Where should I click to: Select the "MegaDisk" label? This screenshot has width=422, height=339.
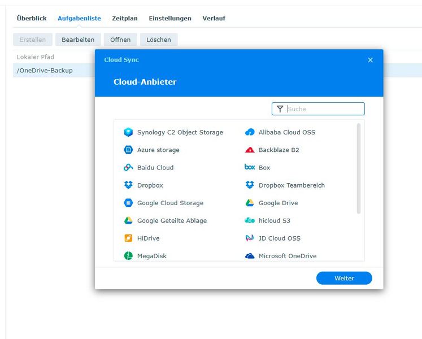[x=152, y=256]
